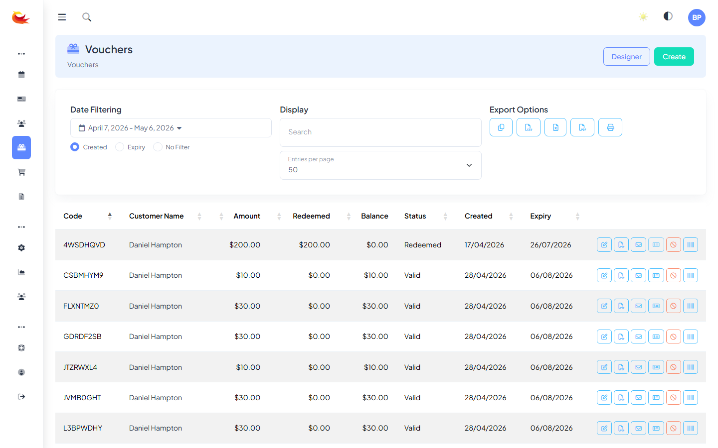
Task: Click Redeemed status in 4WSDHQVD row
Action: pyautogui.click(x=423, y=245)
